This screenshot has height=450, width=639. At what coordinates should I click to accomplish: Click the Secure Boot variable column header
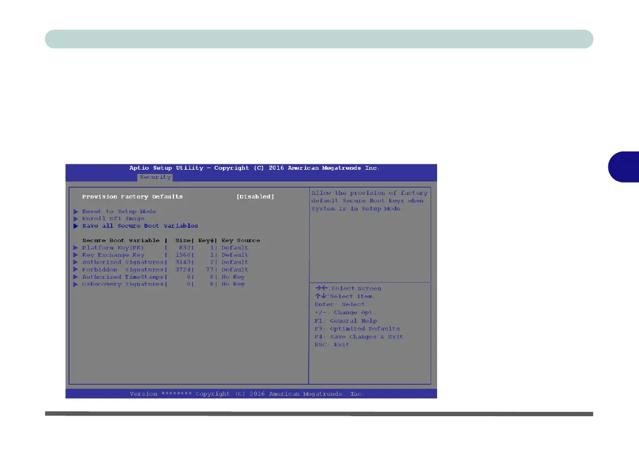click(x=121, y=241)
